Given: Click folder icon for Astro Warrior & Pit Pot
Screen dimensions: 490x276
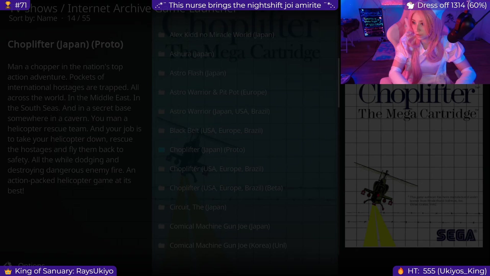Looking at the screenshot, I should [x=161, y=92].
